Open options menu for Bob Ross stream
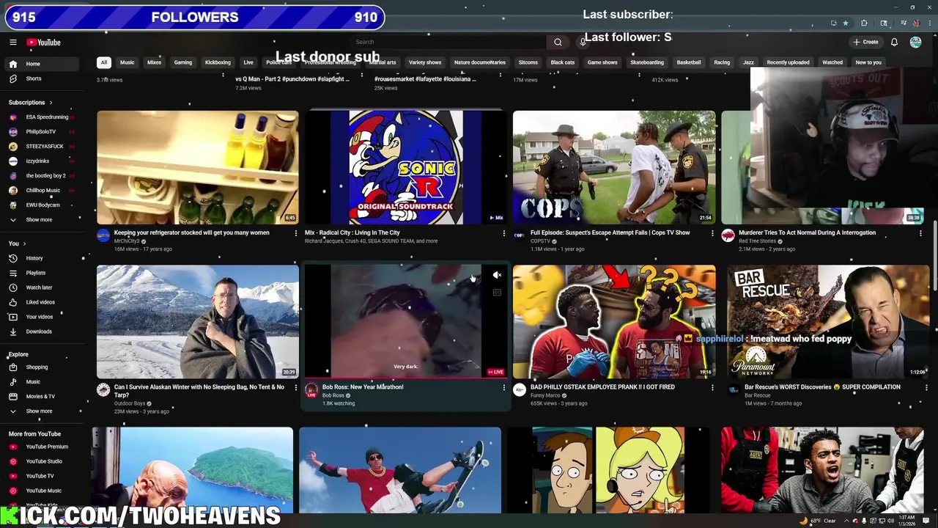The width and height of the screenshot is (938, 528). coord(503,387)
